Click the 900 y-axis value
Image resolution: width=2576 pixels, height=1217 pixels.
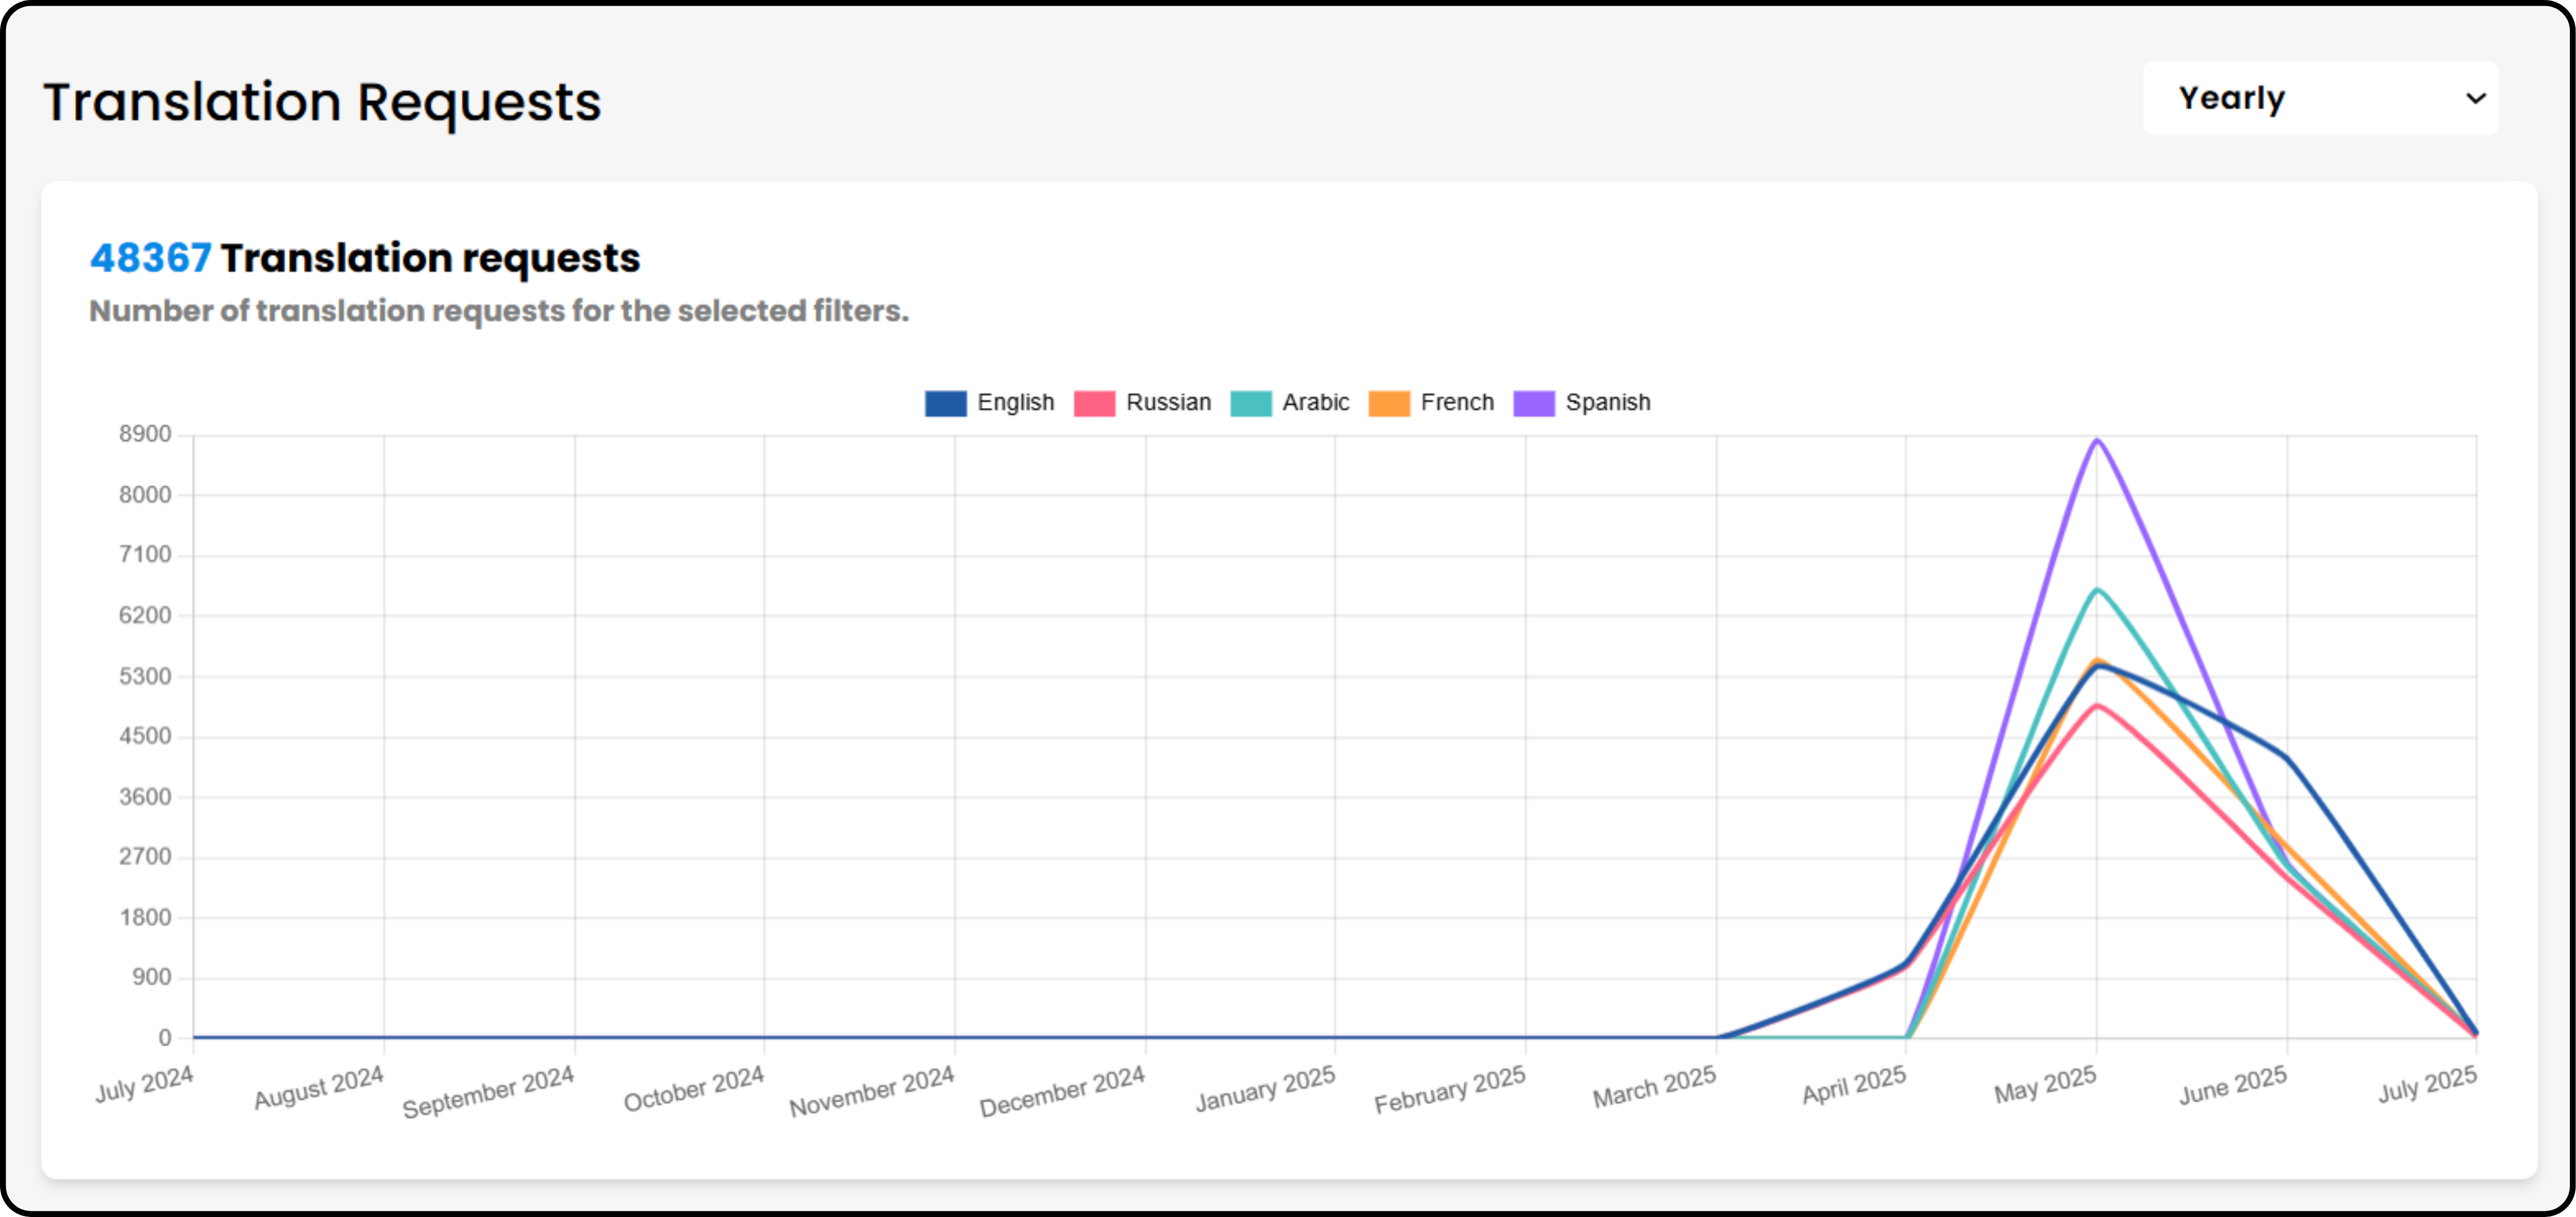[152, 978]
